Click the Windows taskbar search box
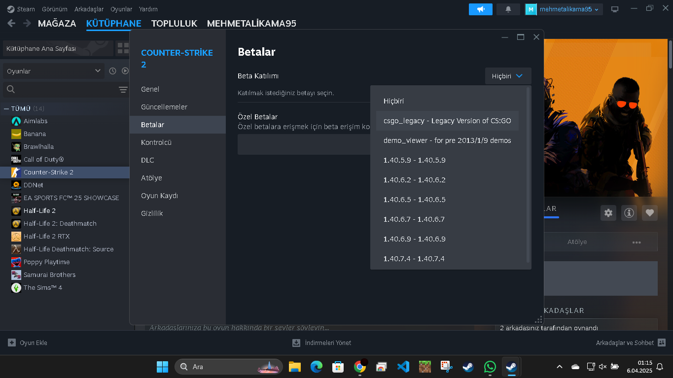 229,367
